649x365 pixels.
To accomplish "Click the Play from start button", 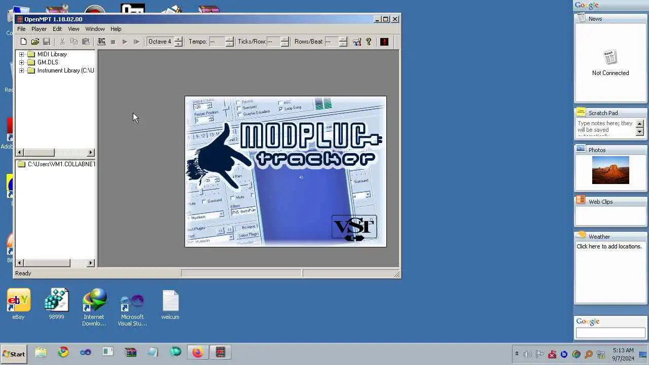I will click(136, 42).
